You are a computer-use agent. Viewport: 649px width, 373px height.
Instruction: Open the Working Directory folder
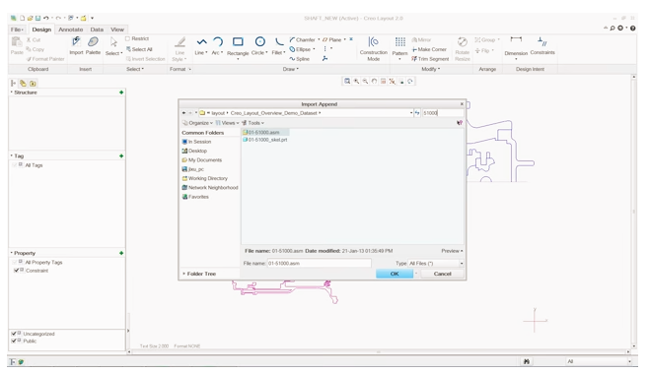[205, 178]
